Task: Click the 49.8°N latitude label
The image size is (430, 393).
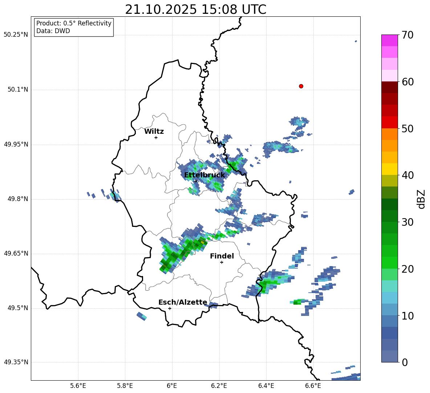Action: click(18, 199)
